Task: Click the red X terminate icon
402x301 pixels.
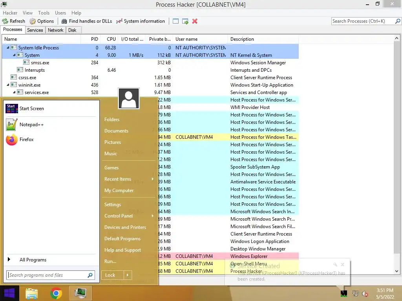Action: 195,21
